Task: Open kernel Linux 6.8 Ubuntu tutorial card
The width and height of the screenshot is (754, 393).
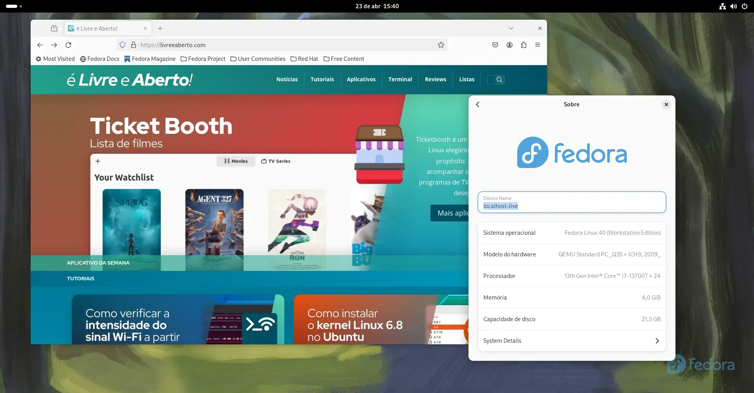Action: click(x=381, y=319)
